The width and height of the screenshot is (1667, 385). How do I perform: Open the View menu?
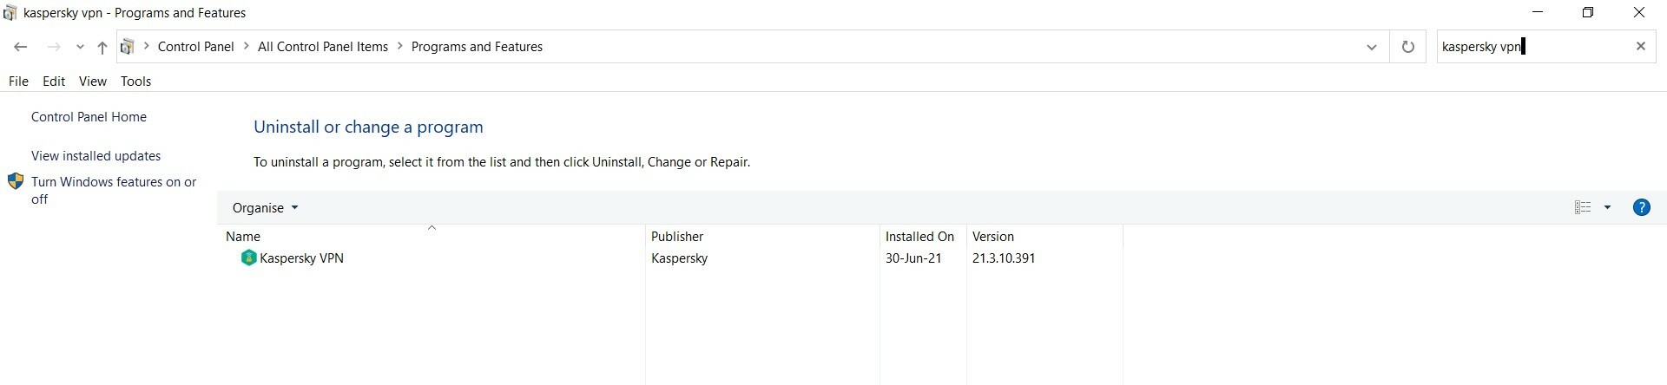coord(93,81)
